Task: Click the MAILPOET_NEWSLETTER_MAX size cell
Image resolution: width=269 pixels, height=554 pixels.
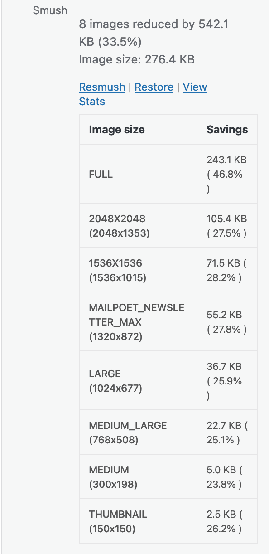Action: coord(136,322)
